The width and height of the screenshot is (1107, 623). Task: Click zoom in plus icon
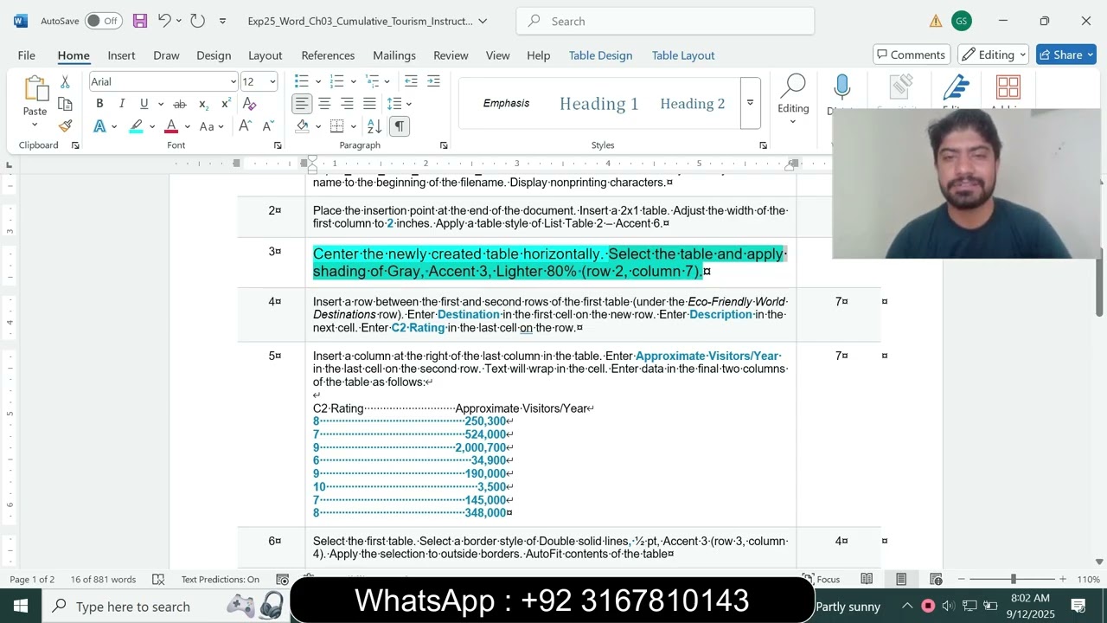point(1062,579)
